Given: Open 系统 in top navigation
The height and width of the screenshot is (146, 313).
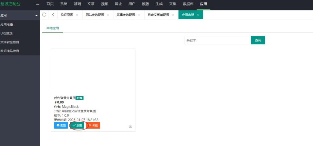Looking at the screenshot, I should click(x=64, y=4).
